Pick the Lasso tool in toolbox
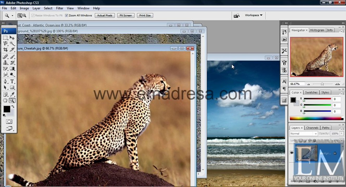Viewport: 346px width, 187px height. [5, 44]
